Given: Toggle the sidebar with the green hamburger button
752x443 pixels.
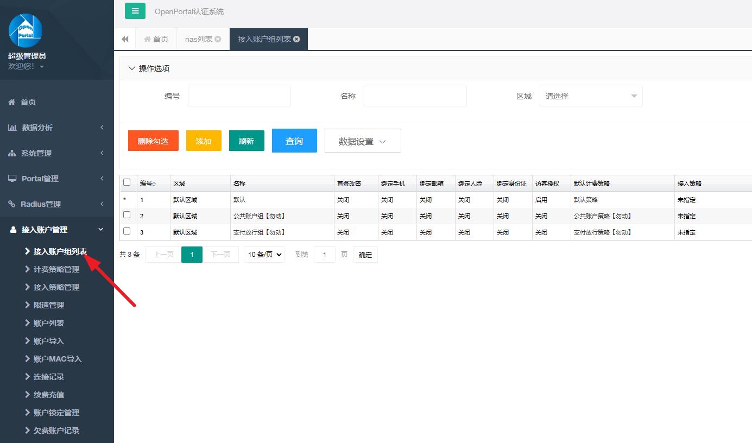Looking at the screenshot, I should [x=135, y=11].
